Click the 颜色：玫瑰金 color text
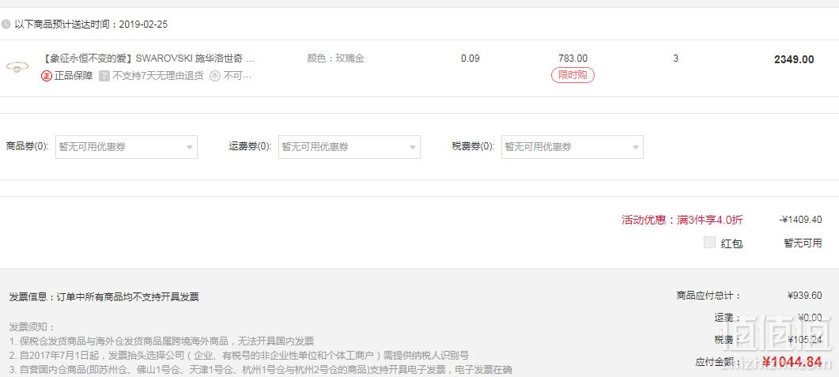This screenshot has width=839, height=377. (x=335, y=58)
